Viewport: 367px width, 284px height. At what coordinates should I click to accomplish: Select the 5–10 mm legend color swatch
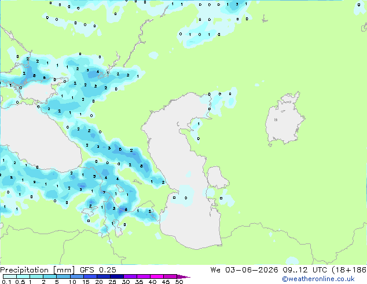pos(64,276)
